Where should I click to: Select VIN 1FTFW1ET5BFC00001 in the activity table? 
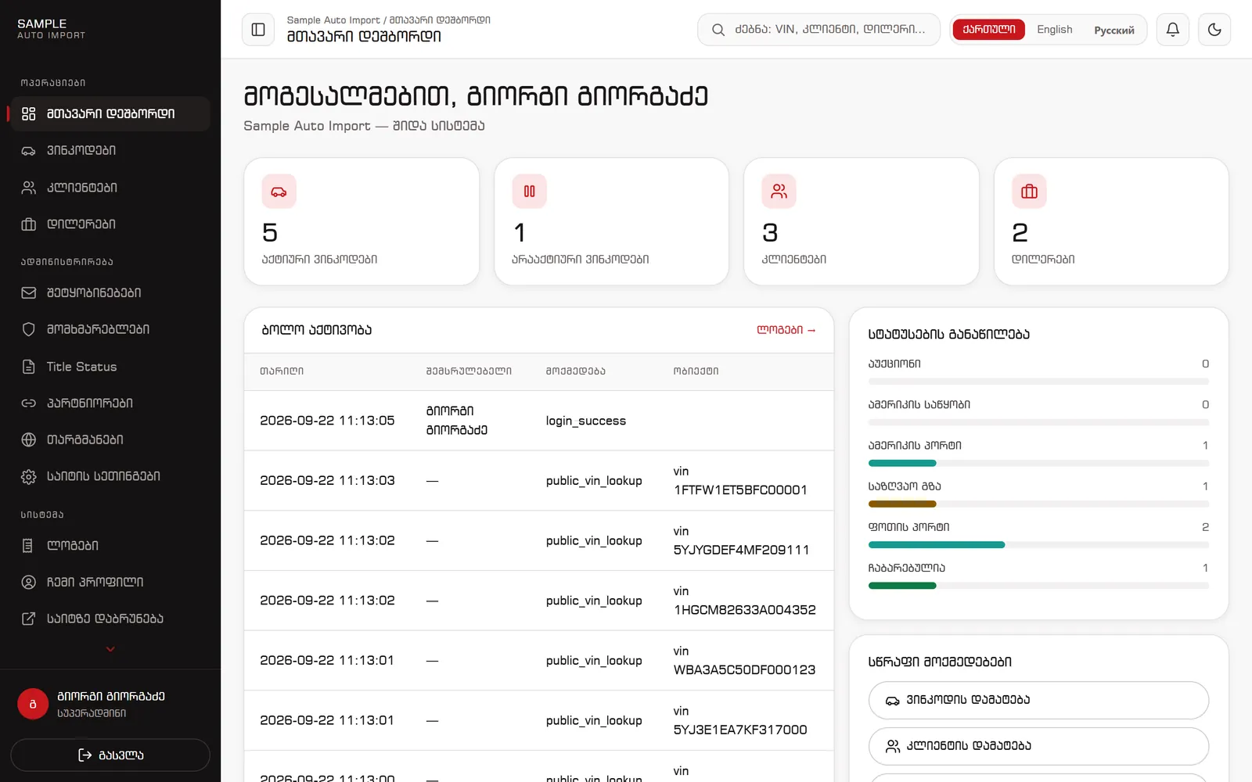(740, 490)
